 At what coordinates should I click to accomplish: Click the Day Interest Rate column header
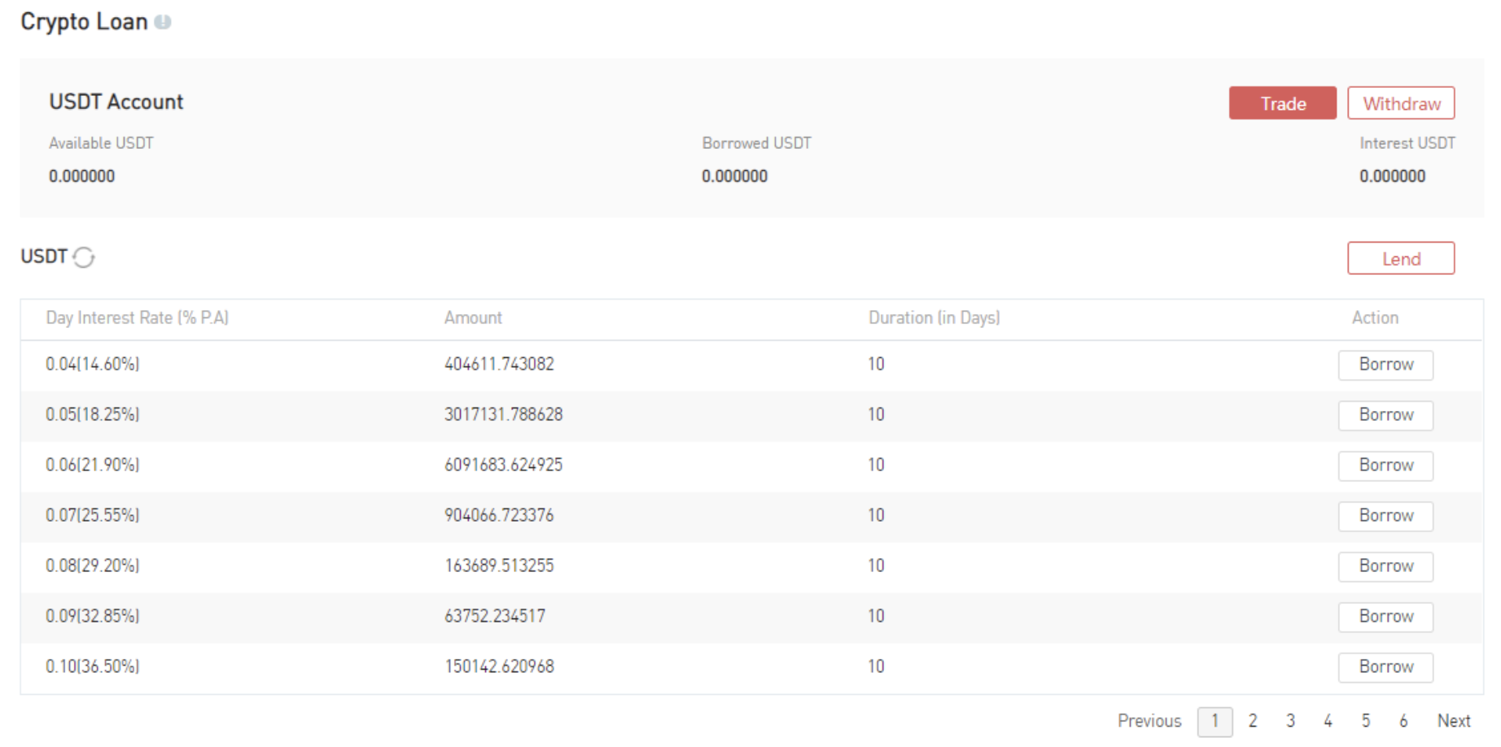[x=137, y=318]
